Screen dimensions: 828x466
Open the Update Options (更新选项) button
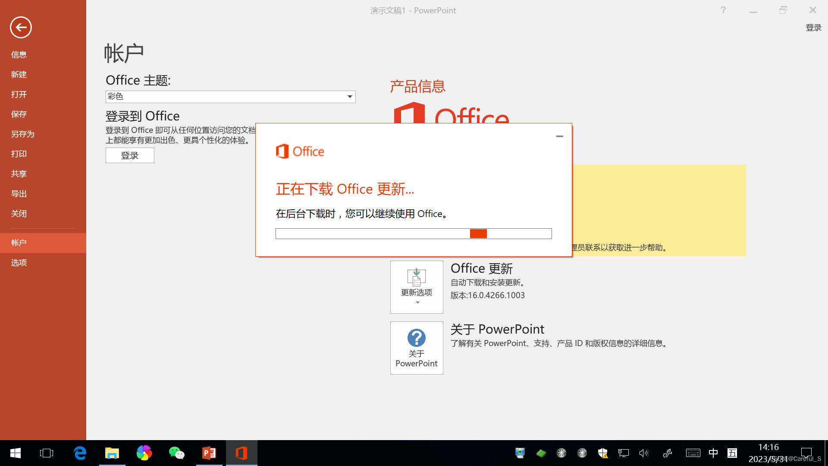pyautogui.click(x=417, y=287)
